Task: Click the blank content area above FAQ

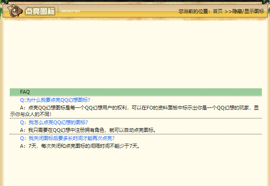Action: (135, 53)
